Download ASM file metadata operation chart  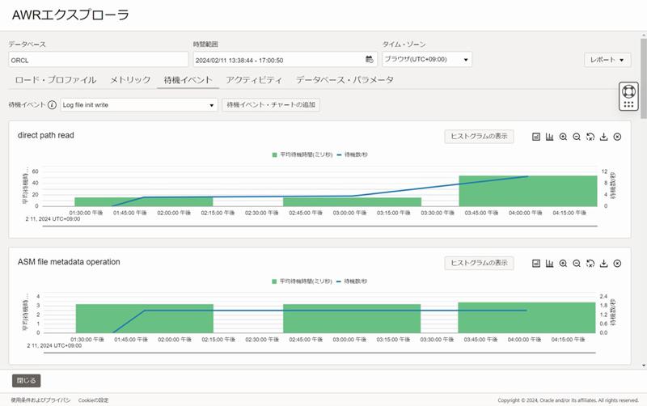(603, 263)
